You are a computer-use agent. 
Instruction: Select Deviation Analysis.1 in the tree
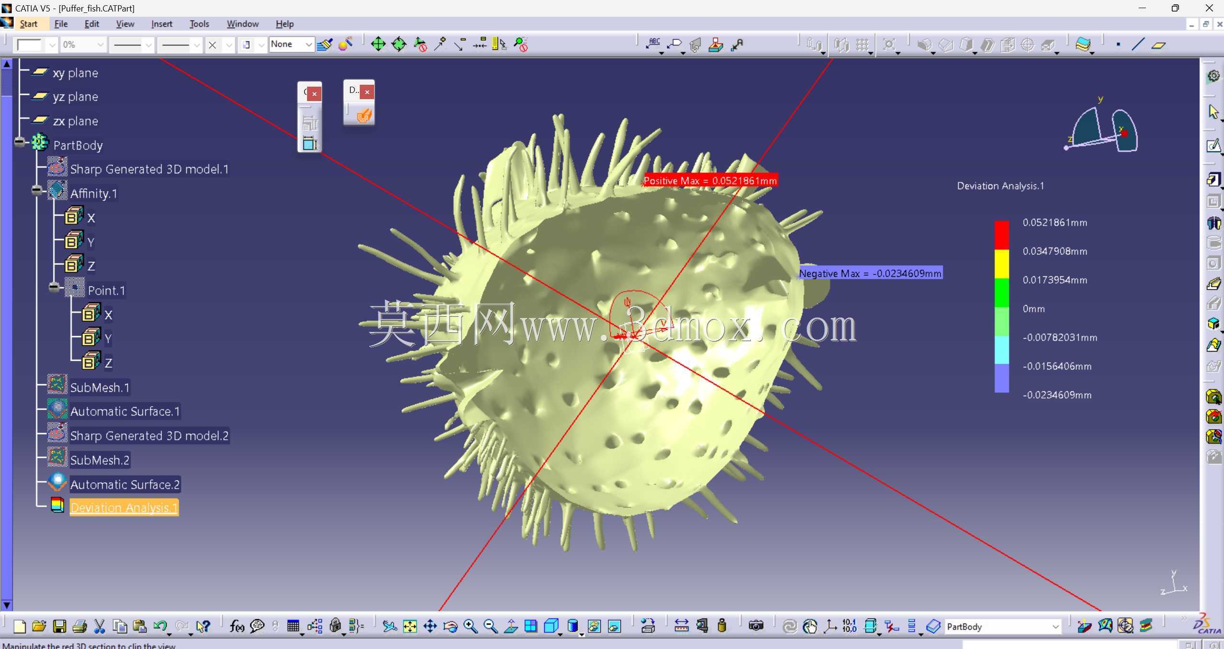pos(124,508)
